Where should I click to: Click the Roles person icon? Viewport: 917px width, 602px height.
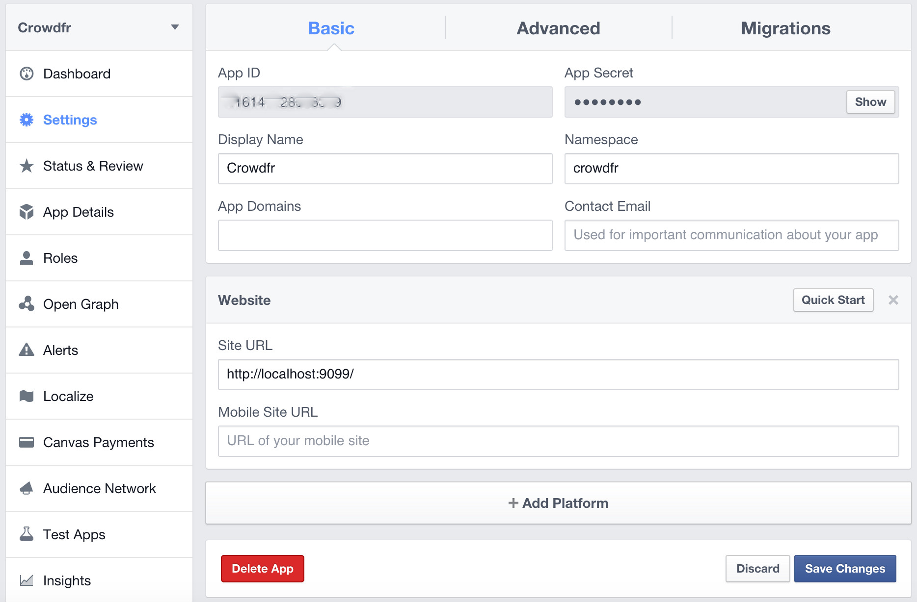tap(27, 258)
